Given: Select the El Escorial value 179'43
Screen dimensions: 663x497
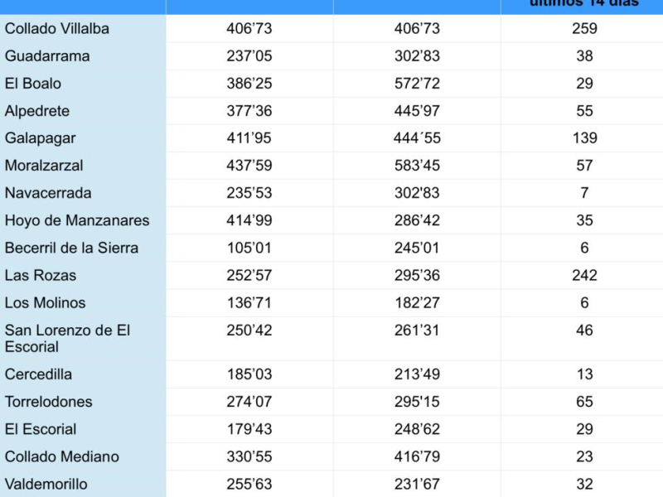Looking at the screenshot, I should click(249, 429).
